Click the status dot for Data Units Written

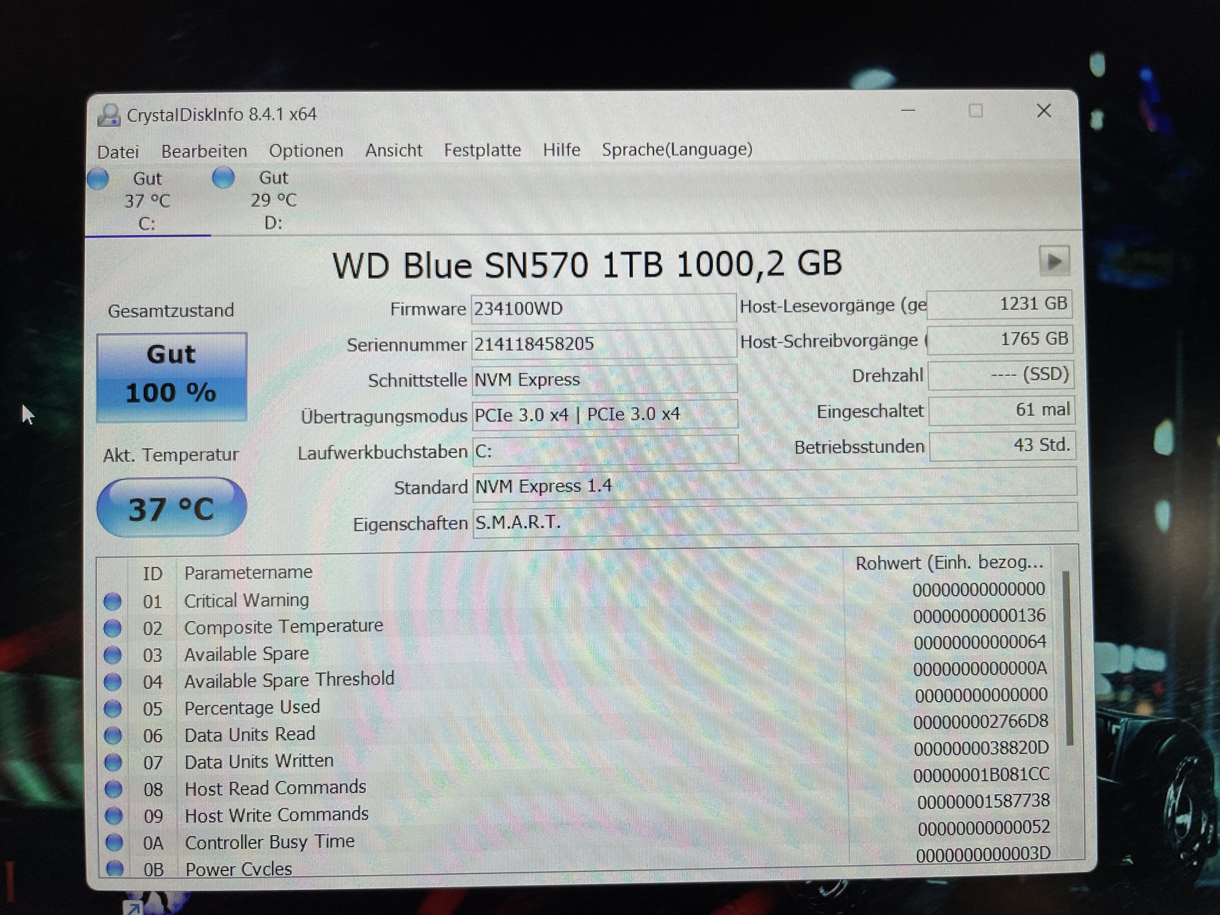pyautogui.click(x=113, y=762)
